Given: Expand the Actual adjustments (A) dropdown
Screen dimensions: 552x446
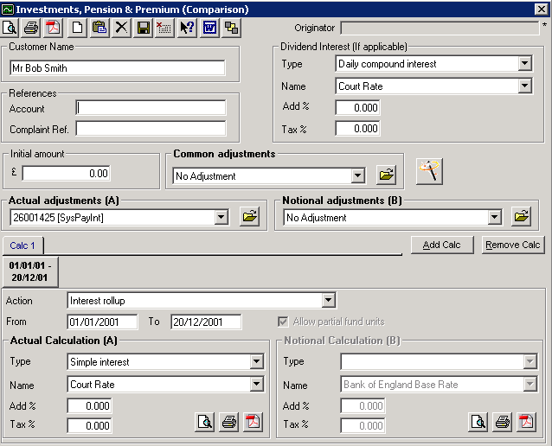Looking at the screenshot, I should click(x=221, y=218).
